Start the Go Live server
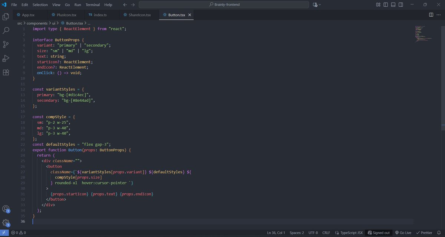Image resolution: width=445 pixels, height=237 pixels. 403,233
